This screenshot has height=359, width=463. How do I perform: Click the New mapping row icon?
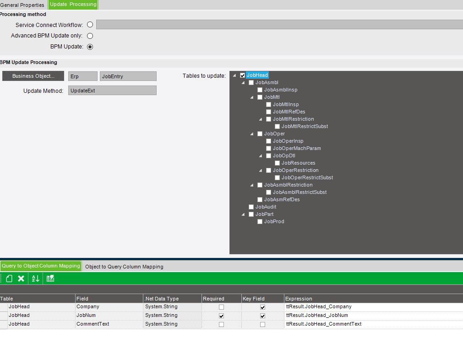coord(9,279)
